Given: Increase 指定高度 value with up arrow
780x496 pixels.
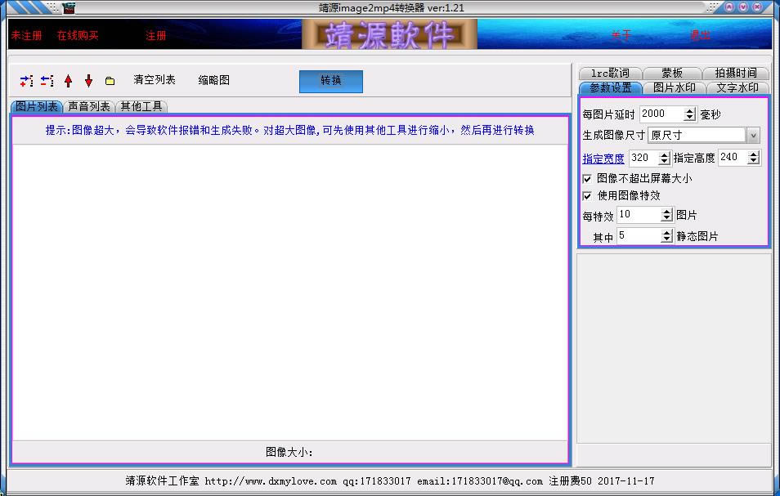Looking at the screenshot, I should point(754,154).
